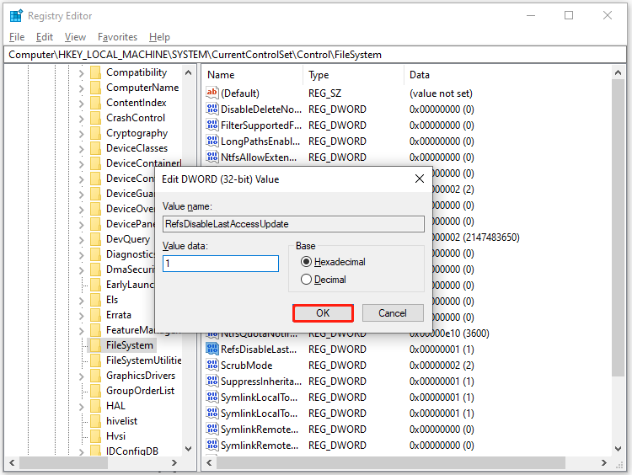Click the Value data input field

point(221,264)
